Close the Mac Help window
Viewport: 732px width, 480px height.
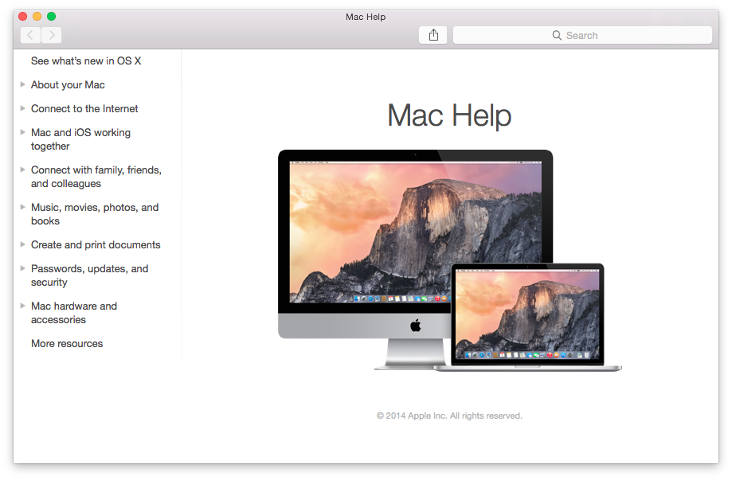(22, 17)
